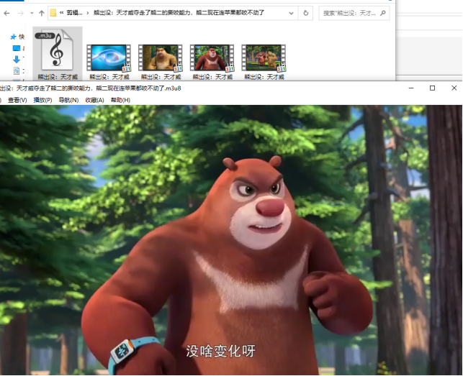
Task: Refresh the current folder
Action: tap(306, 13)
